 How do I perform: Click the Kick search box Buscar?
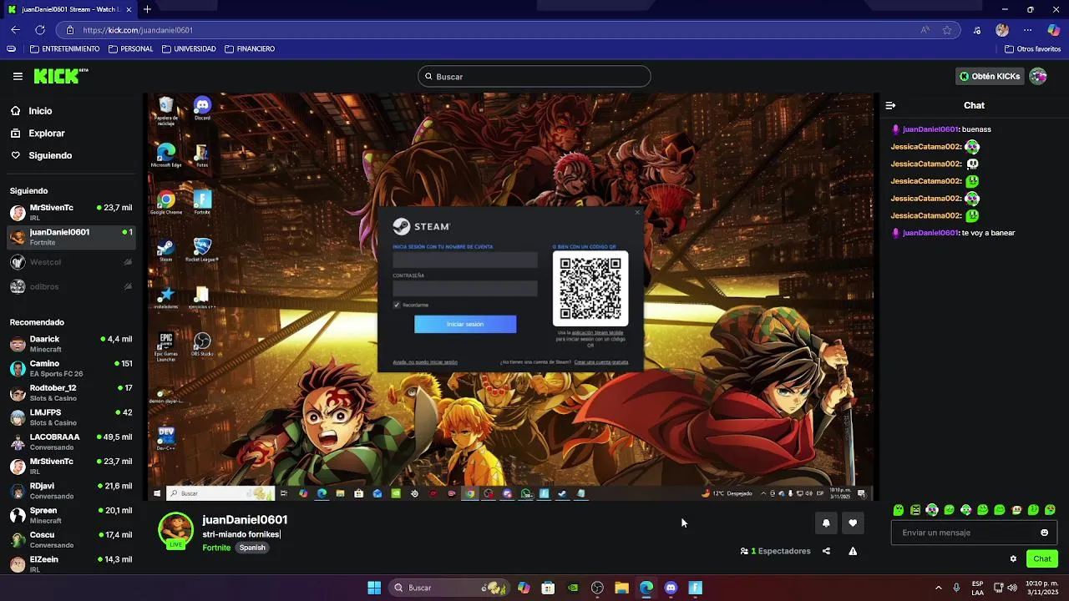(x=534, y=76)
